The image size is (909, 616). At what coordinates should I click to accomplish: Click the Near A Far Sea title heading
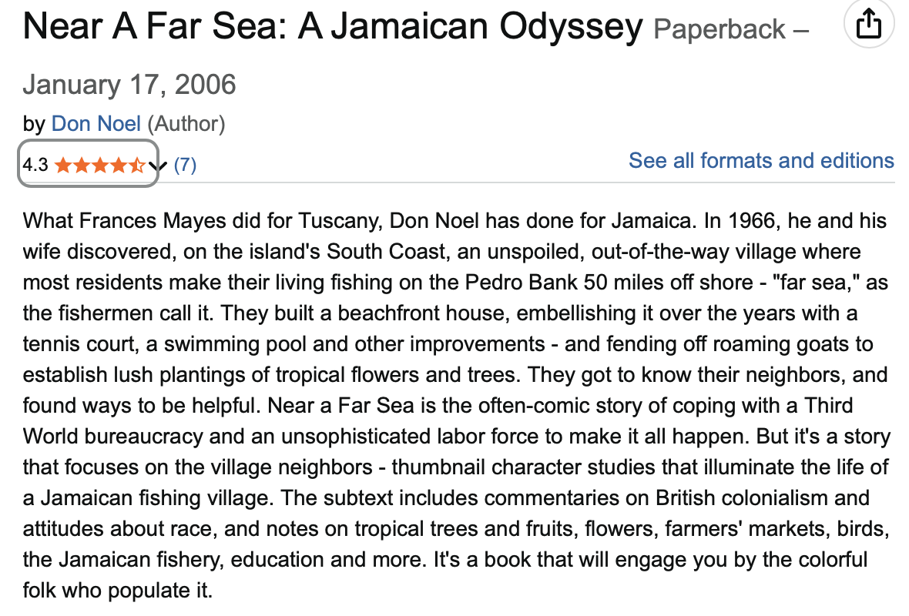tap(333, 28)
